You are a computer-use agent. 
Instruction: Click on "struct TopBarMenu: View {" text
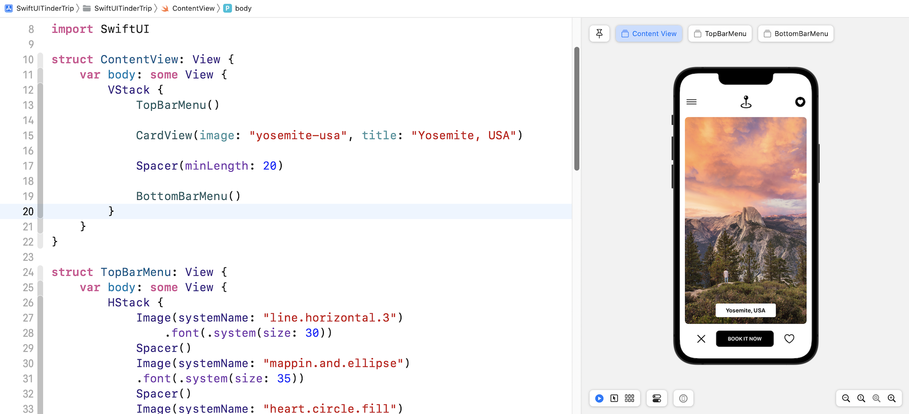click(x=140, y=272)
